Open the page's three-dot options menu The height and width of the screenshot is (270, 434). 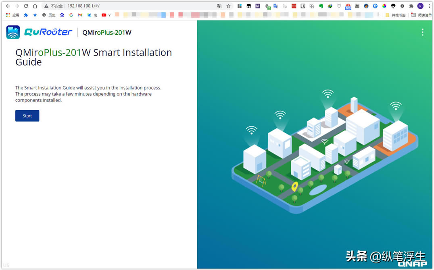tap(422, 32)
